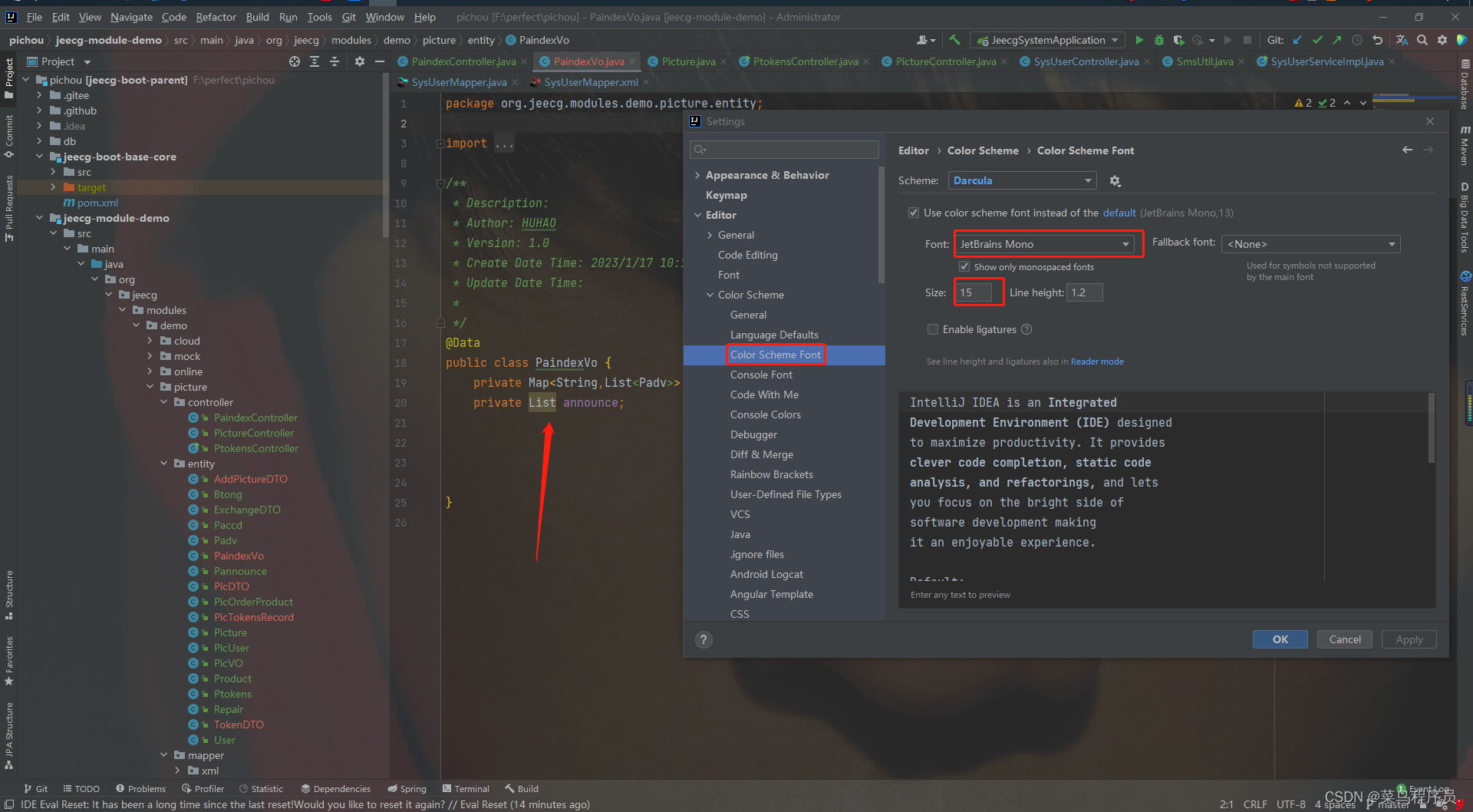Image resolution: width=1473 pixels, height=812 pixels.
Task: Focus the Settings search field
Action: (784, 150)
